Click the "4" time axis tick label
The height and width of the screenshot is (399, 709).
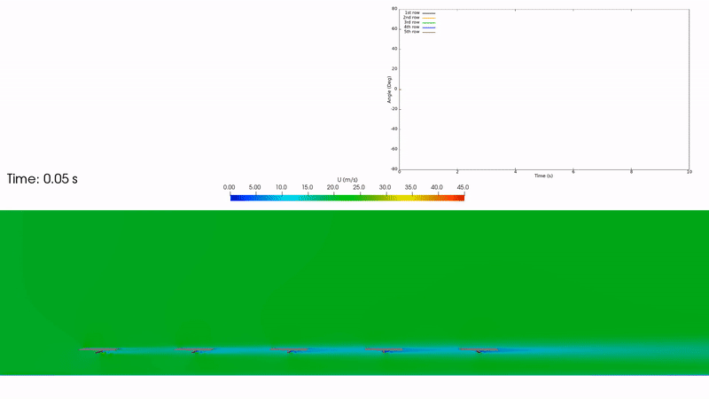[515, 172]
